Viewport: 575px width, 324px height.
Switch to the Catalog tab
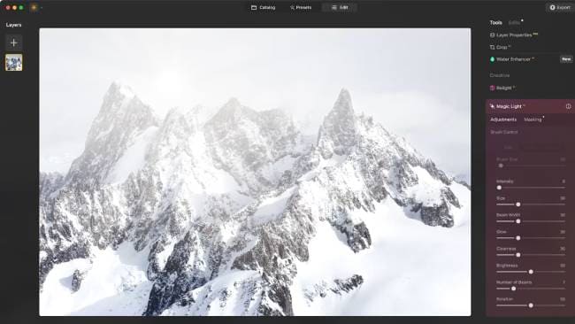263,7
